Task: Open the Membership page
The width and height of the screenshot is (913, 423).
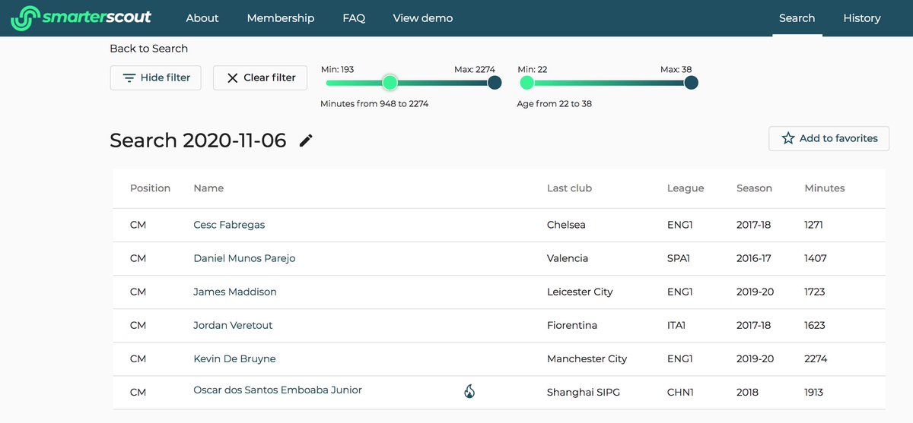Action: (281, 18)
